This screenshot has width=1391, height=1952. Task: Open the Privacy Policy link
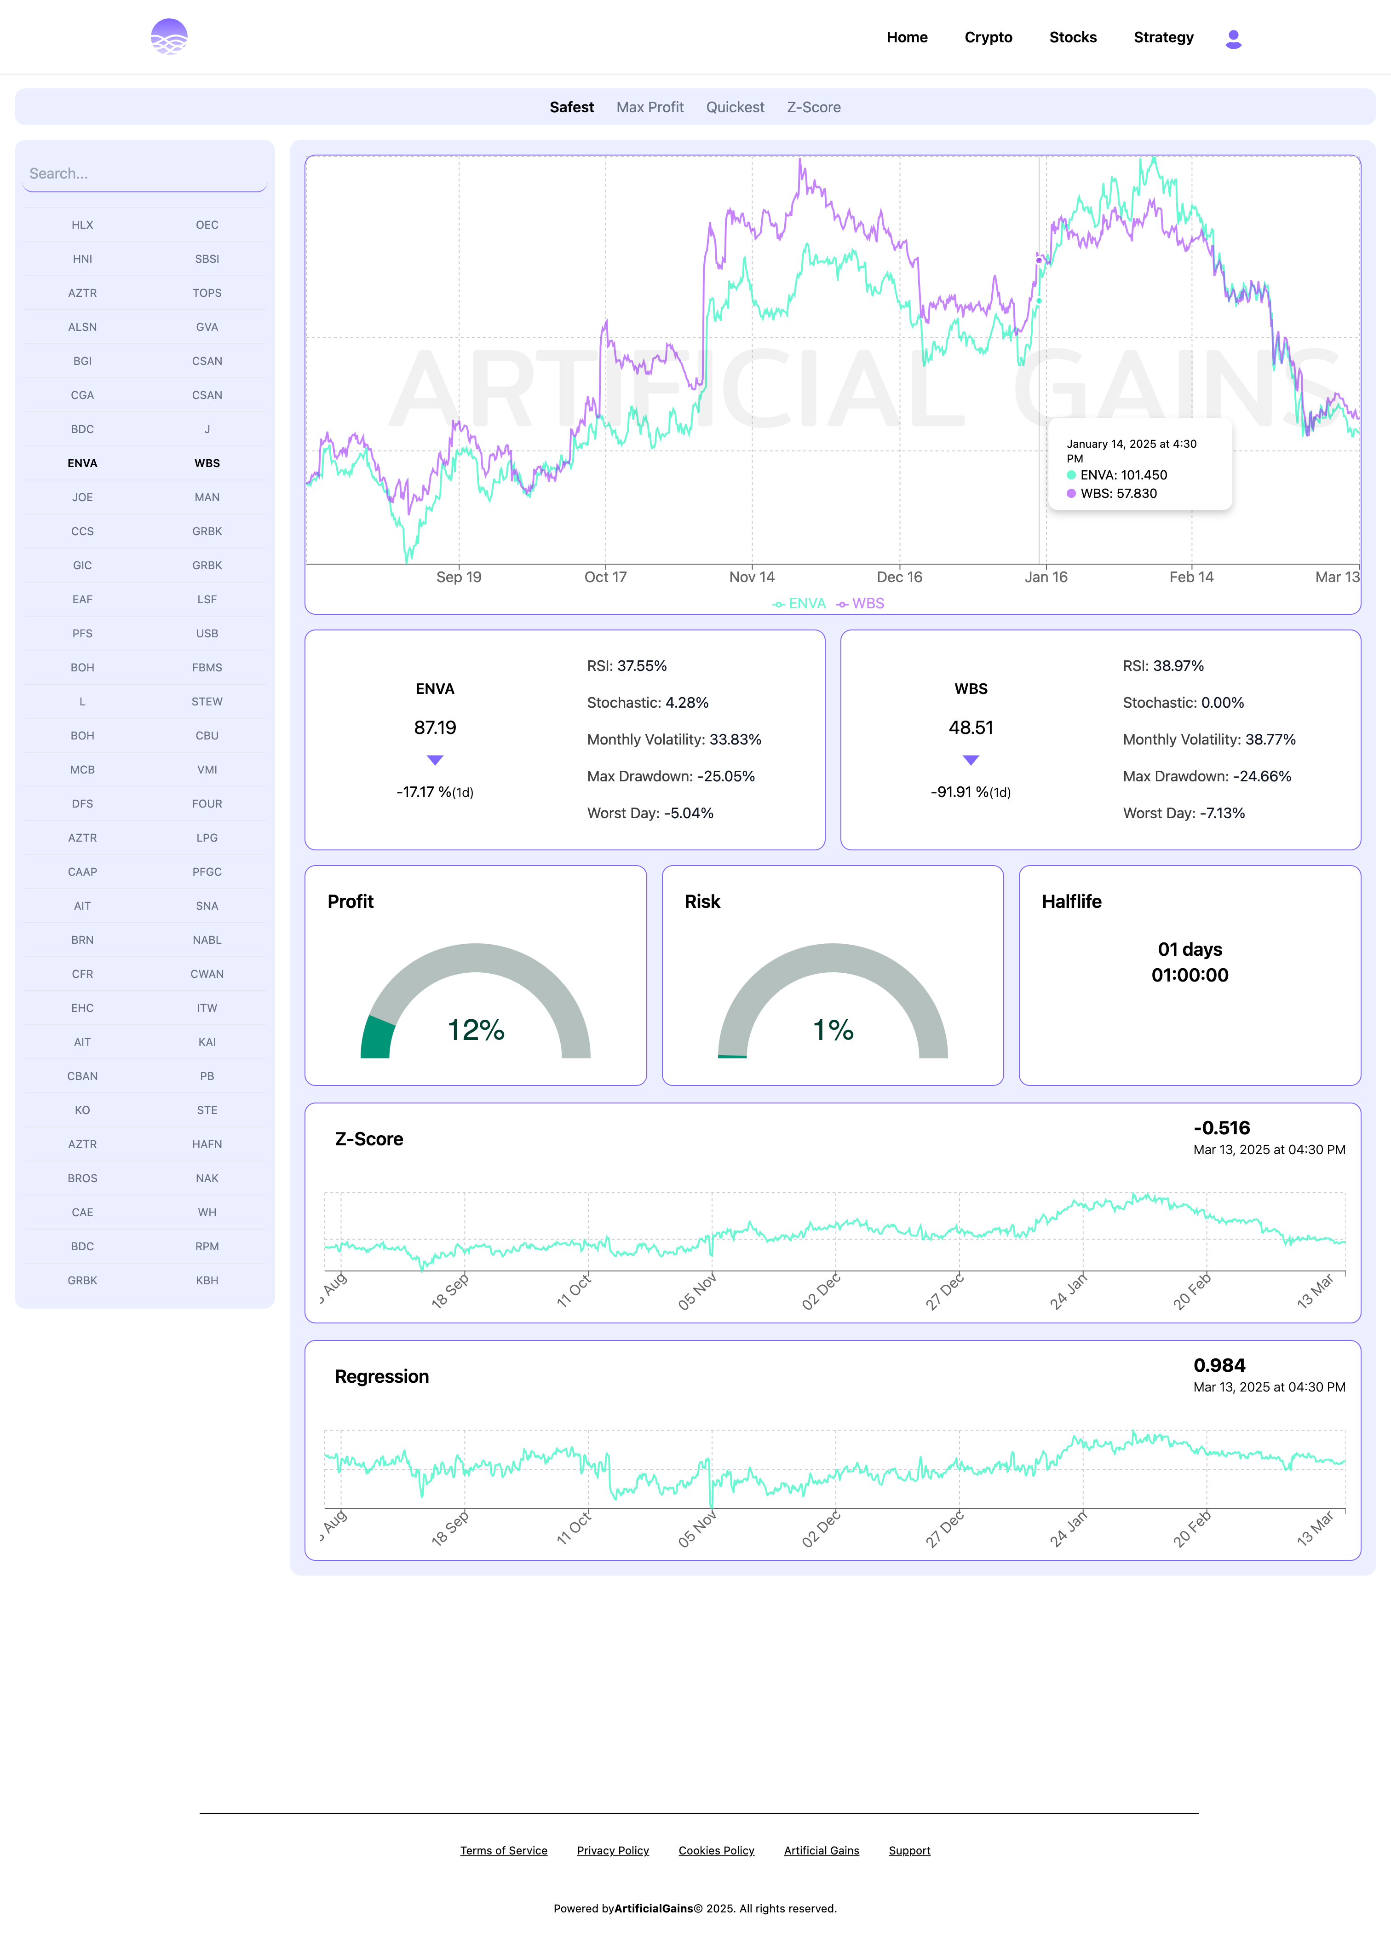click(613, 1851)
